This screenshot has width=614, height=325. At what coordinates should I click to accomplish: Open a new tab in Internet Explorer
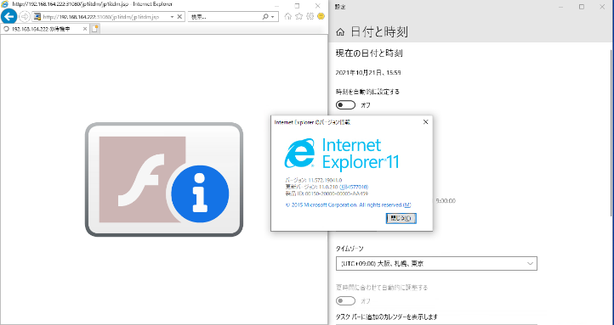[94, 29]
